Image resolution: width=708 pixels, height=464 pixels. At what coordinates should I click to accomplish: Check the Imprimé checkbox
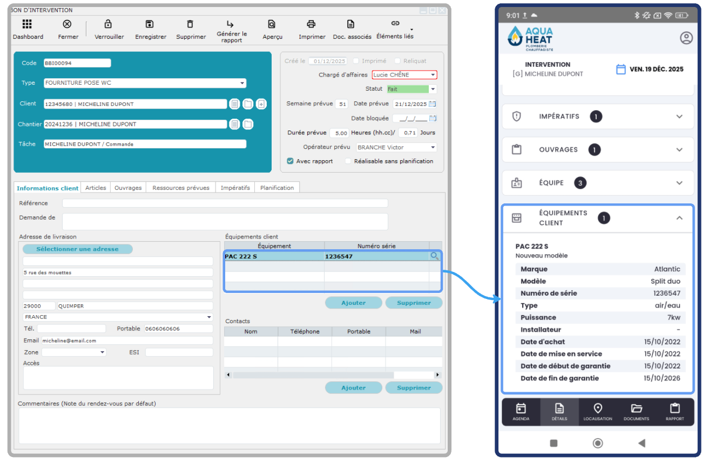(356, 61)
